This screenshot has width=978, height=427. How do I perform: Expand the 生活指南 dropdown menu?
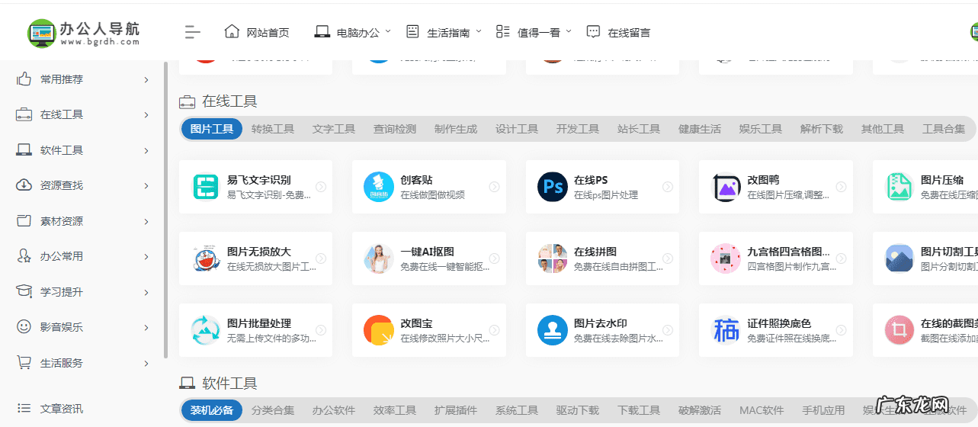tap(478, 31)
